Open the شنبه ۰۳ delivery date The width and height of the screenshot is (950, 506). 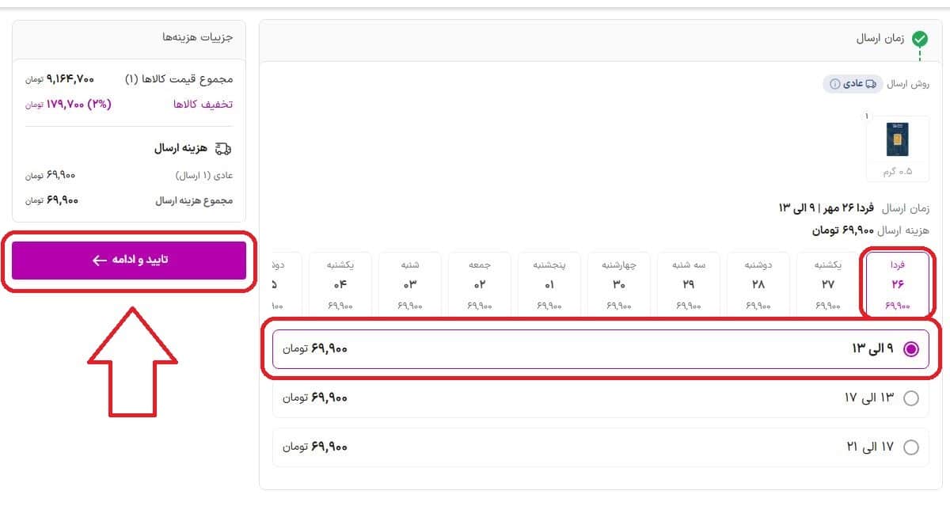(409, 281)
